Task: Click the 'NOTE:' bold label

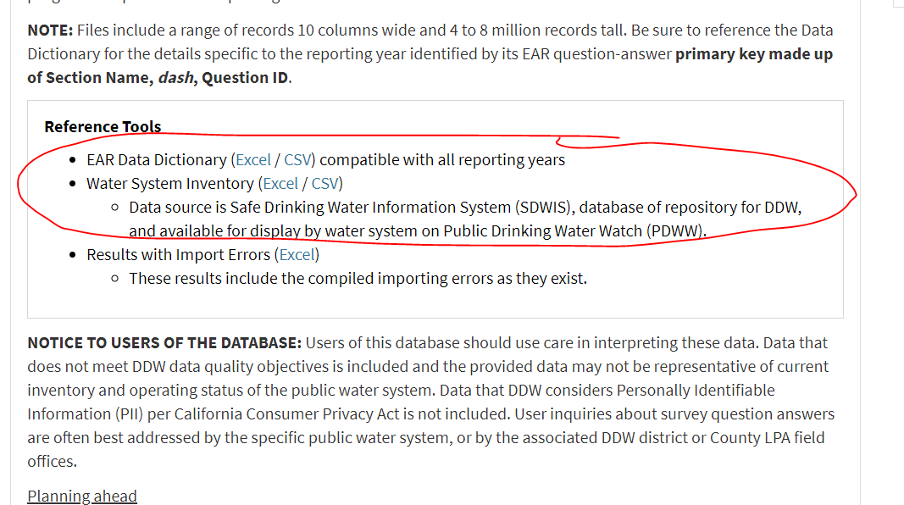Action: pos(50,30)
